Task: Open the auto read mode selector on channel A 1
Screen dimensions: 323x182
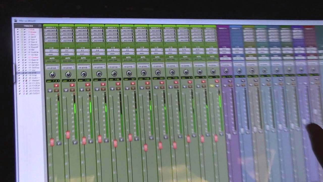Action: (52, 61)
